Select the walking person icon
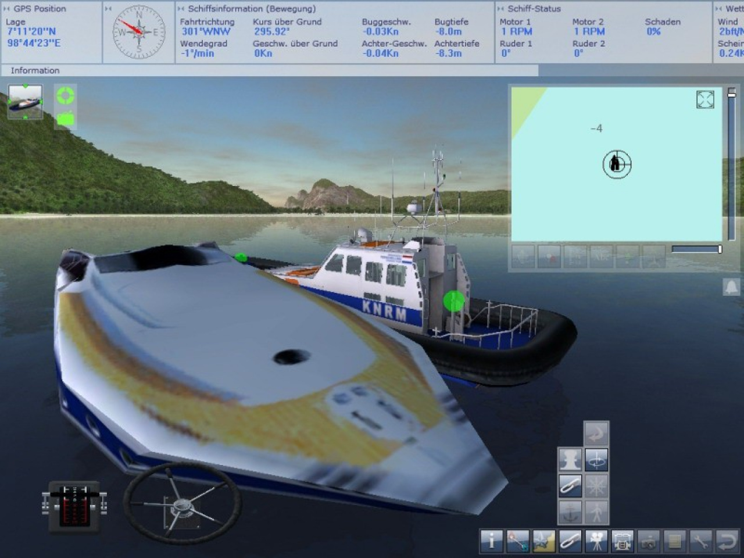 [x=596, y=513]
